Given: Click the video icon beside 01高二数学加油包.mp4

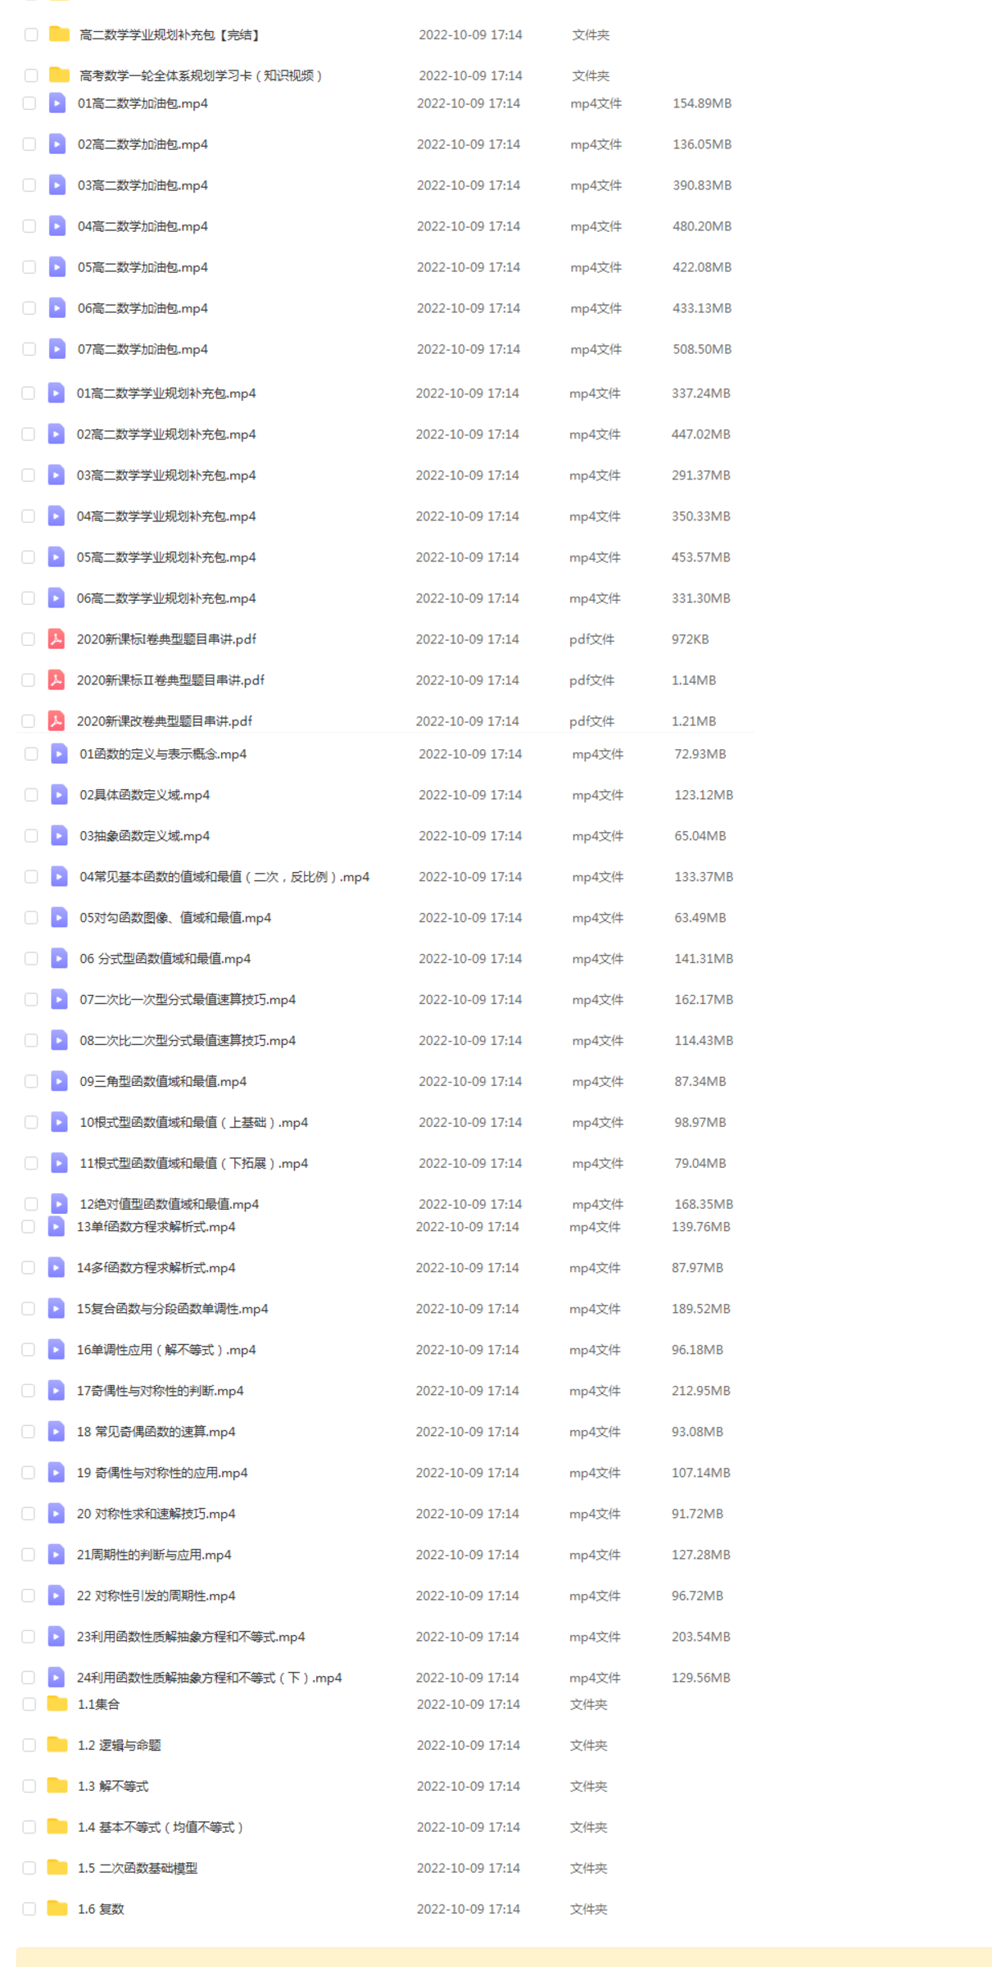Looking at the screenshot, I should [57, 103].
